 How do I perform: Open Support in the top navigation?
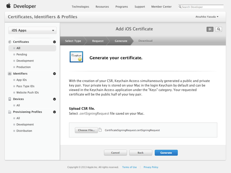pos(140,7)
